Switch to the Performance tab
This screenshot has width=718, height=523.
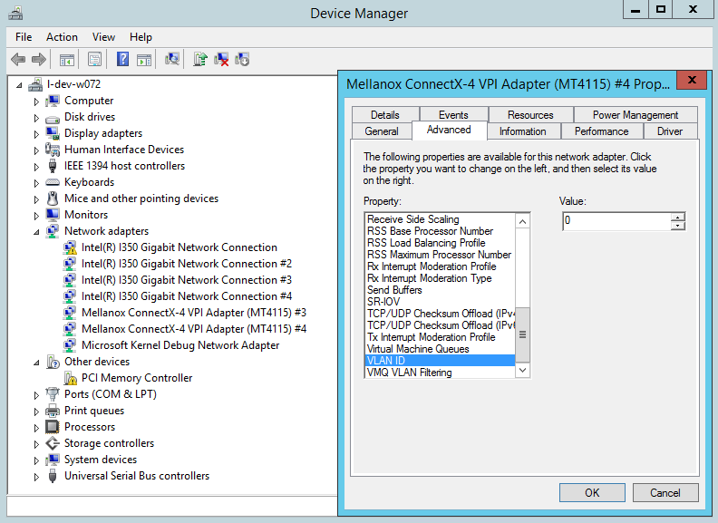click(601, 131)
